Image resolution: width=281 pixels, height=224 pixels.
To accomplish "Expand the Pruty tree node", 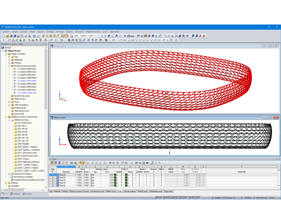I will point(9,102).
